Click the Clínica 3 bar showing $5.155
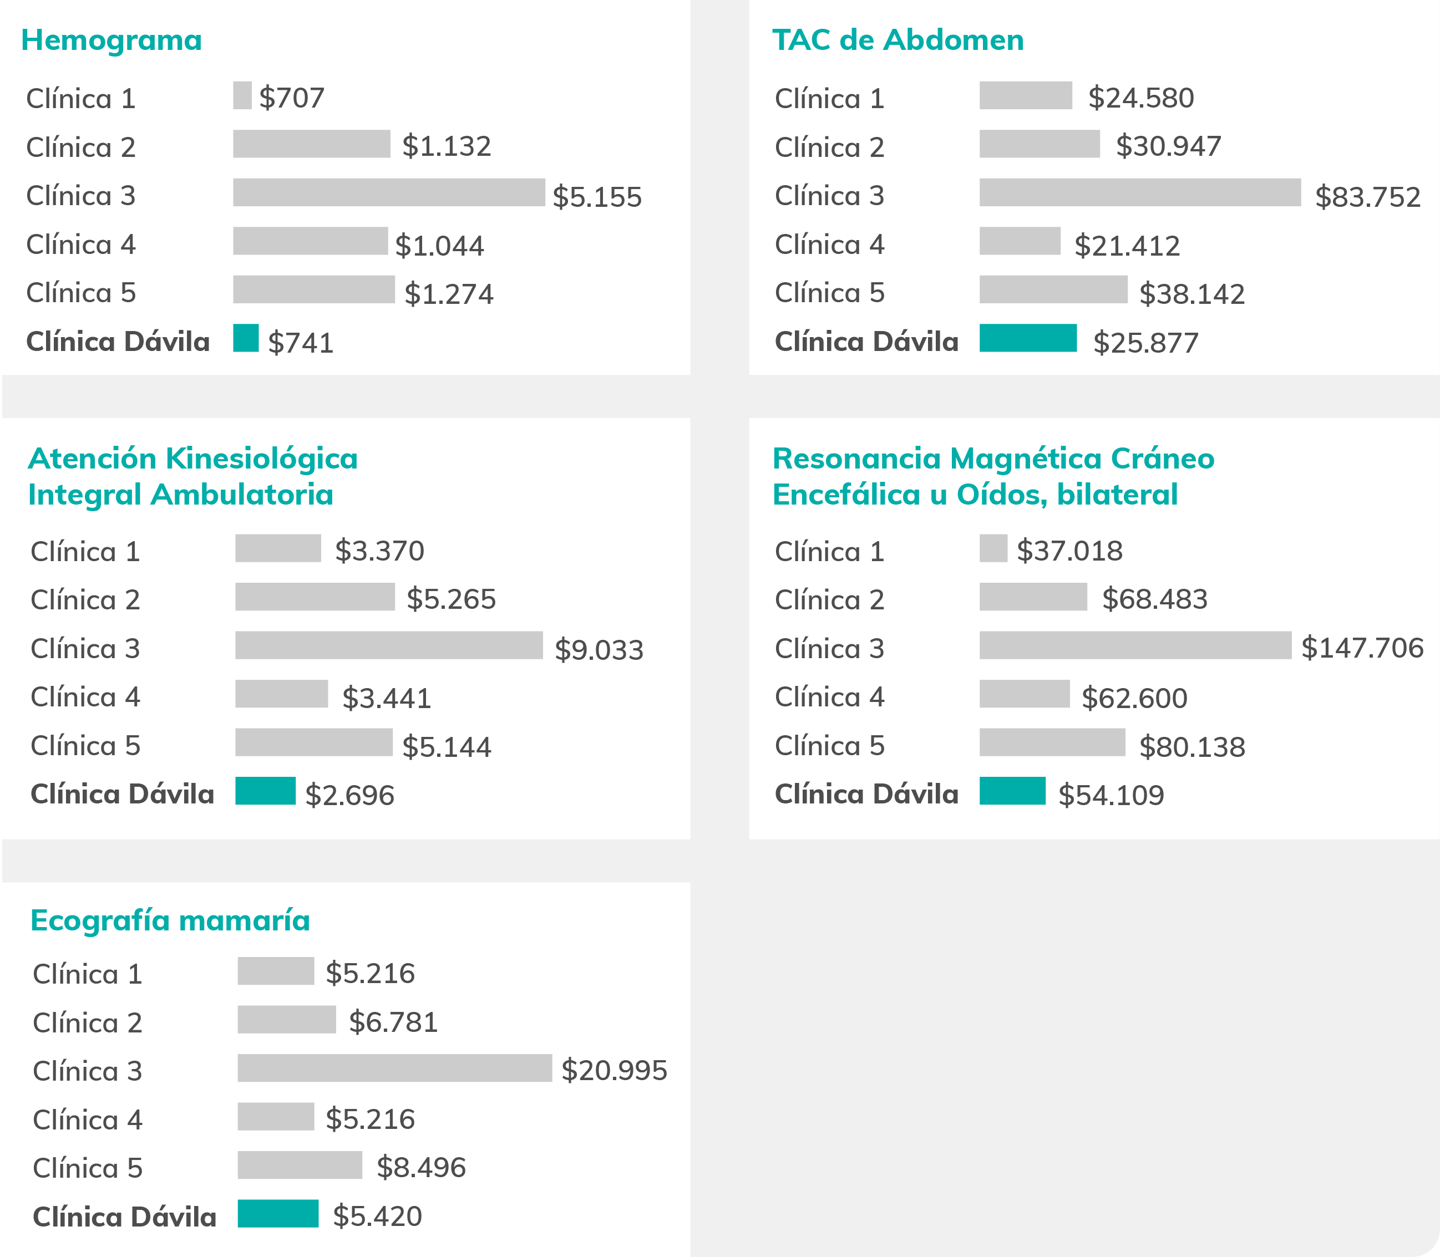 (389, 192)
